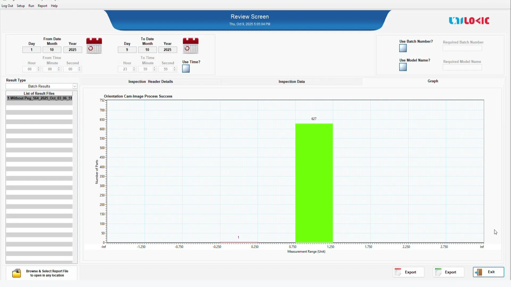This screenshot has width=511, height=287.
Task: Click the Browse & Select Report File icon
Action: tap(17, 273)
